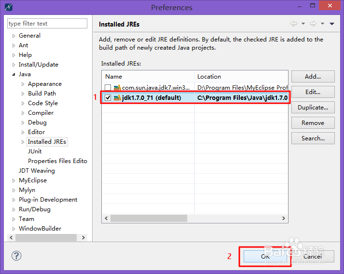This screenshot has width=344, height=274.
Task: Click the Remove button
Action: 313,123
